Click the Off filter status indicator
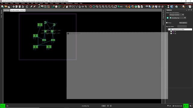The height and width of the screenshot is (108, 193). pyautogui.click(x=169, y=106)
